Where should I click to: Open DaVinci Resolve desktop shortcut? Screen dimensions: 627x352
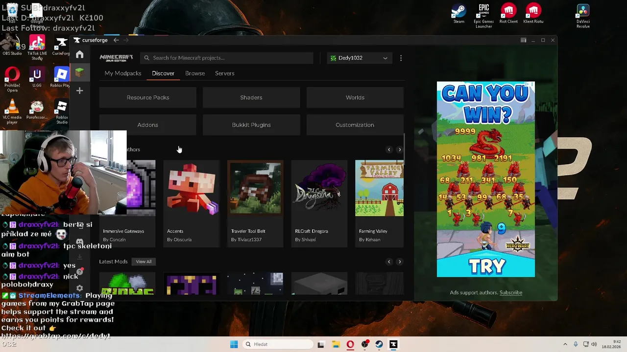(x=583, y=16)
